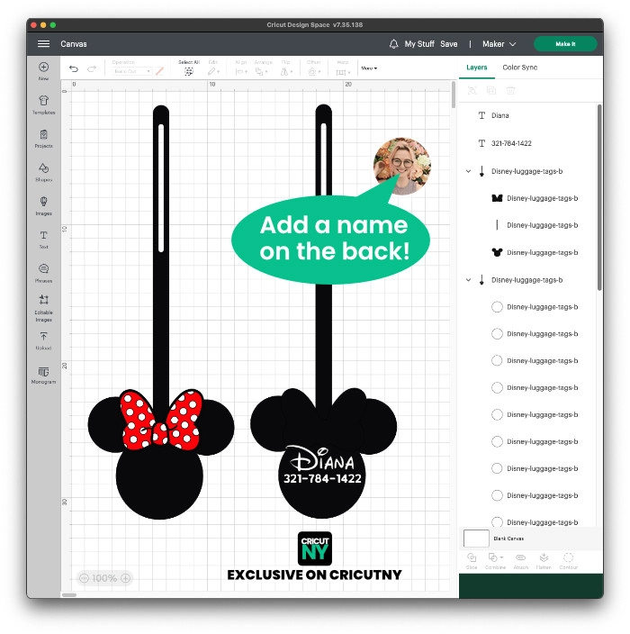The width and height of the screenshot is (630, 634).
Task: Click the Flatten tool
Action: click(x=544, y=561)
